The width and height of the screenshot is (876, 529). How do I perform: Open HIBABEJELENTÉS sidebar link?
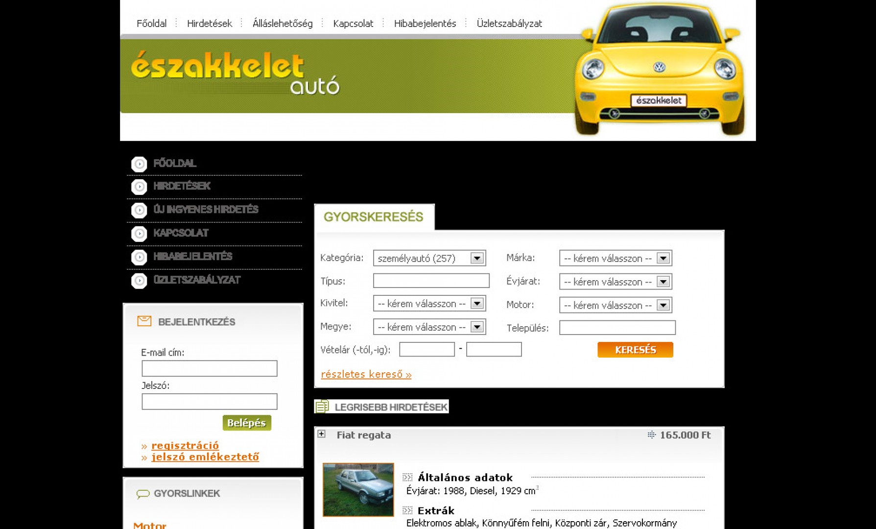192,257
